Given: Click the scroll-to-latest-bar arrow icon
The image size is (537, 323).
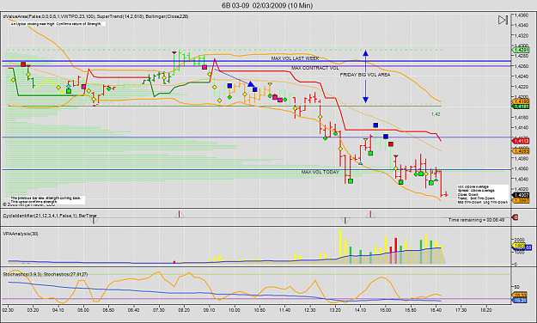Looking at the screenshot, I should (x=503, y=21).
